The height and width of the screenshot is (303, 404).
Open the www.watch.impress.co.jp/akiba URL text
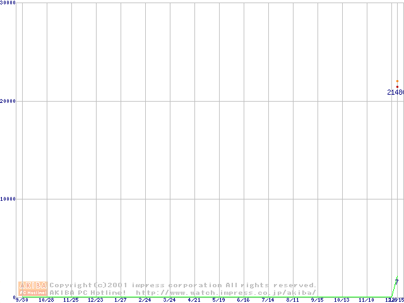pyautogui.click(x=226, y=292)
